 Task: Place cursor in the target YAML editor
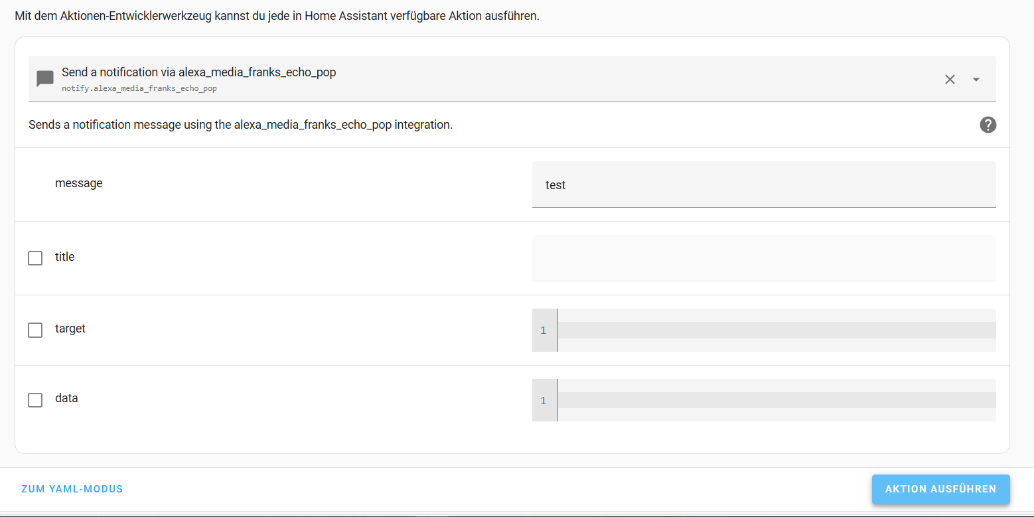[x=776, y=330]
